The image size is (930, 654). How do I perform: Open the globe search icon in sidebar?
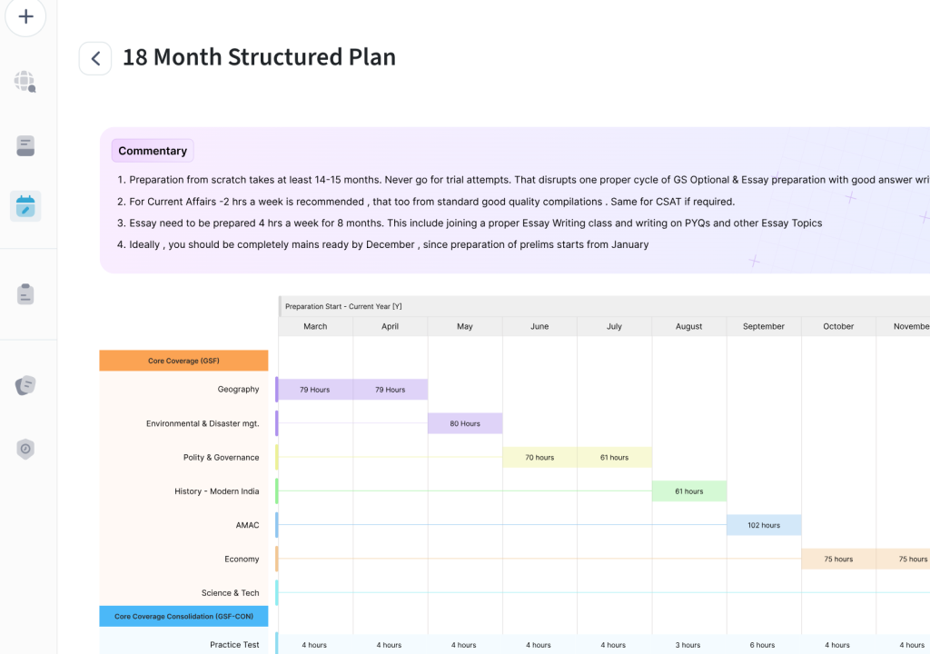coord(25,82)
